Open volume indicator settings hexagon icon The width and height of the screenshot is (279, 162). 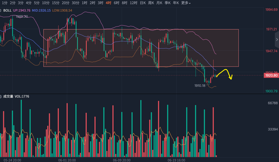pos(1,96)
